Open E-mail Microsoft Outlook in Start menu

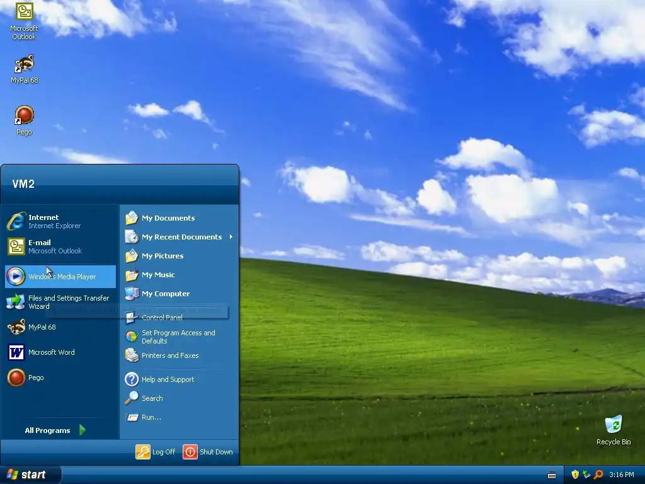pos(60,246)
